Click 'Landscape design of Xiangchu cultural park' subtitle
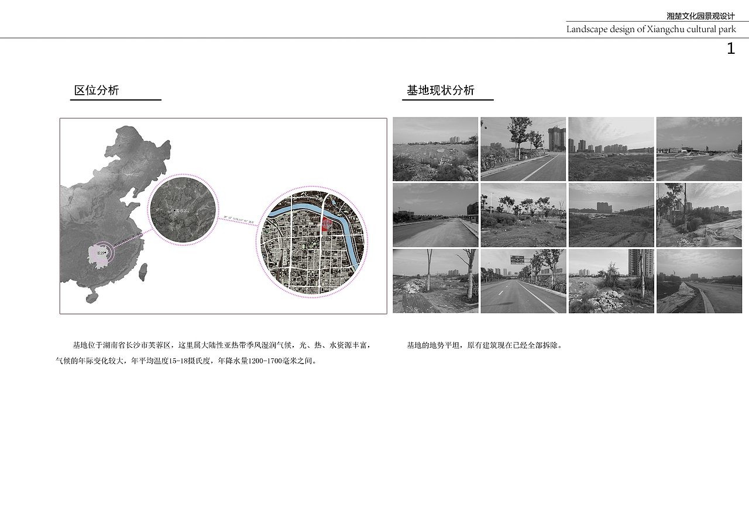This screenshot has height=529, width=749. (651, 29)
